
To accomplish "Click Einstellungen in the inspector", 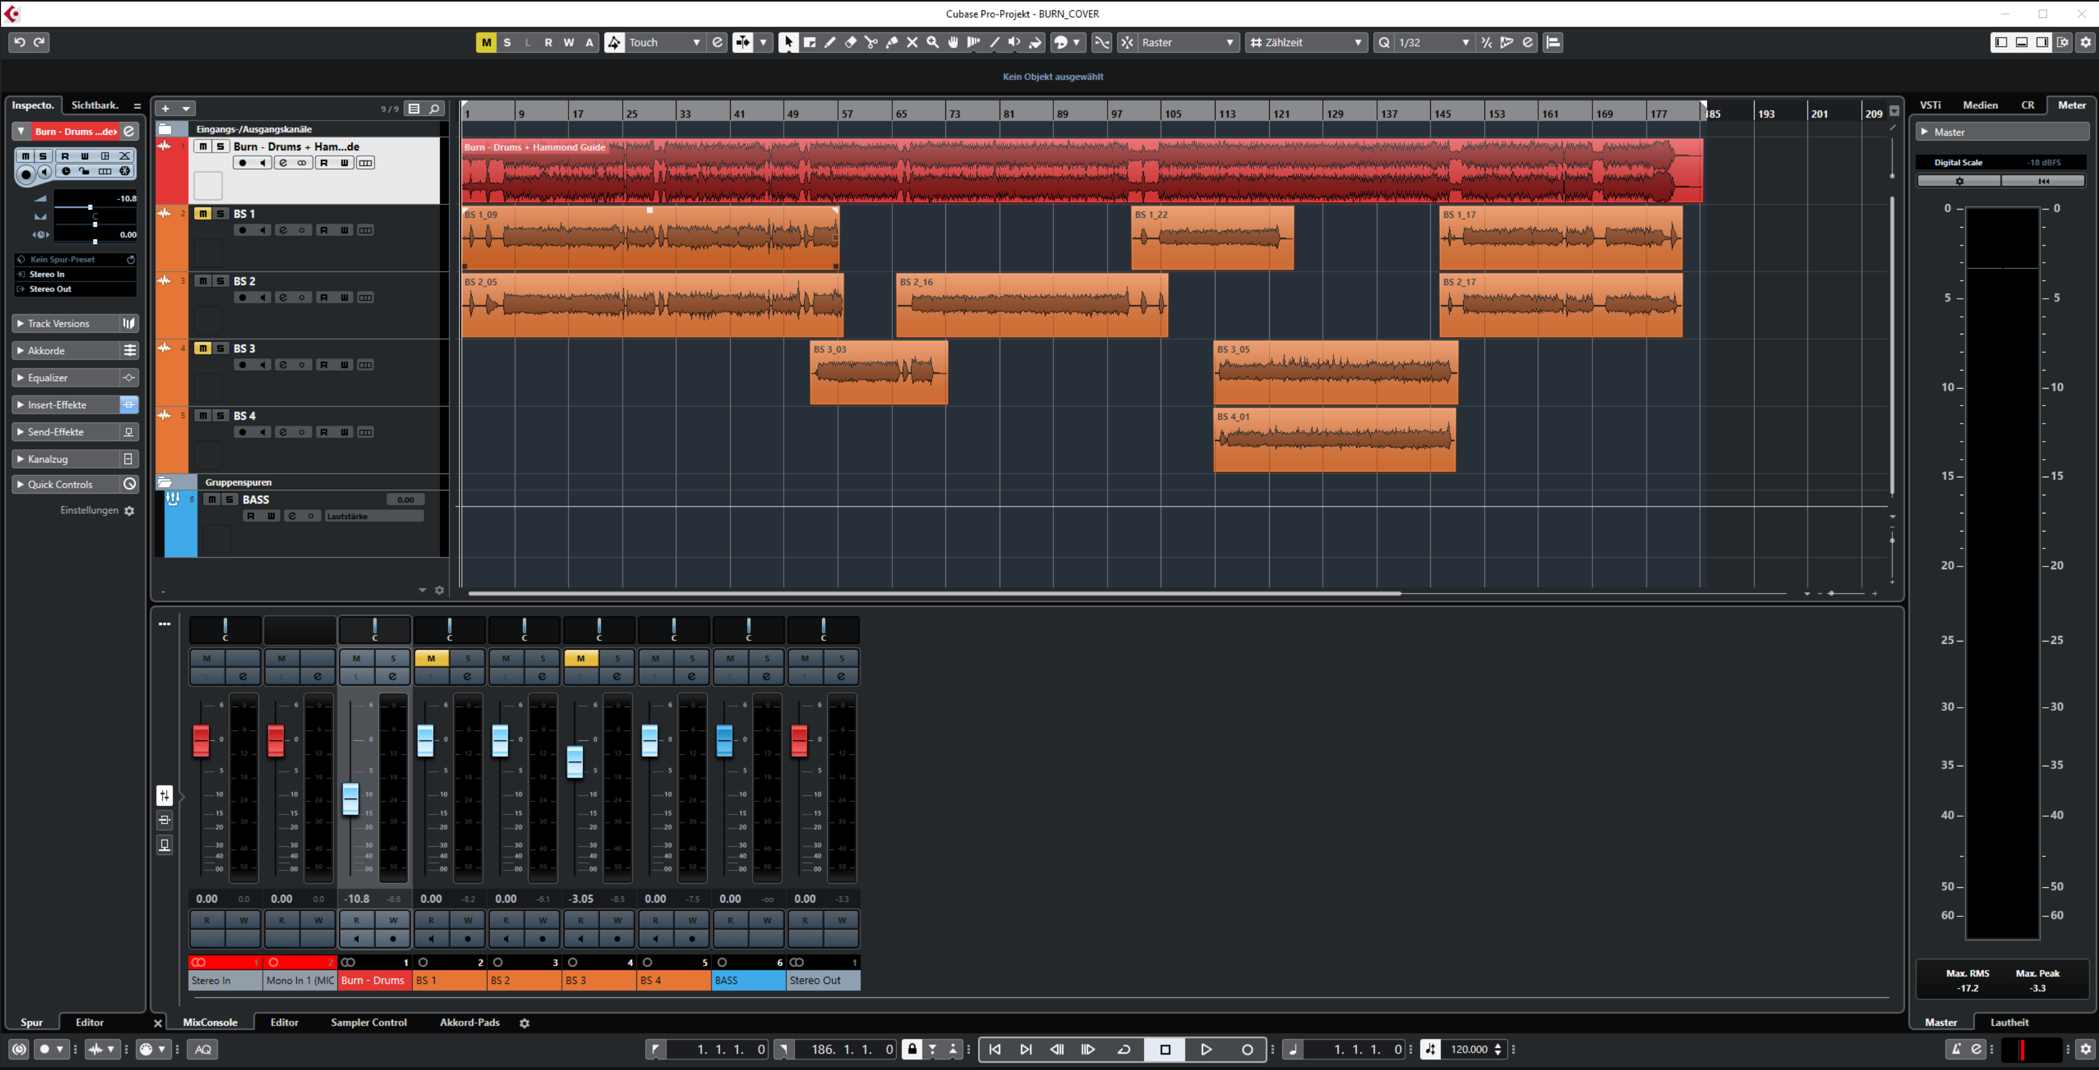I will (90, 510).
